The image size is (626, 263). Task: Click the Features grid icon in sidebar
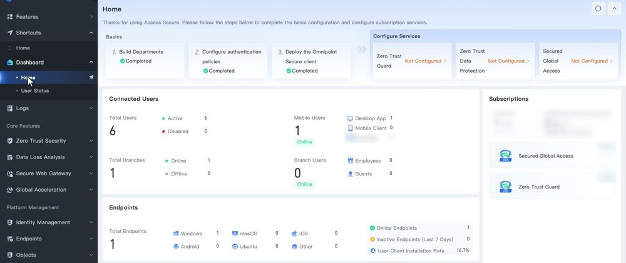10,17
